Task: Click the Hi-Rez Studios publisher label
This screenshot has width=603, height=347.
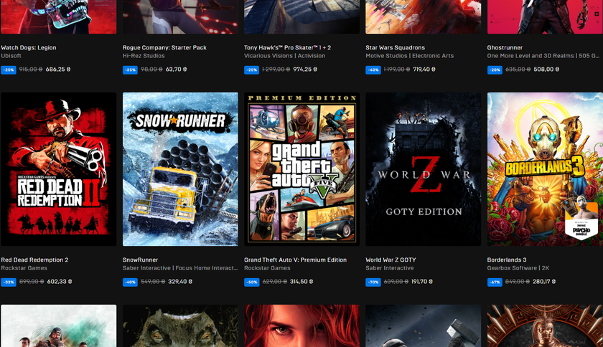Action: pyautogui.click(x=144, y=56)
